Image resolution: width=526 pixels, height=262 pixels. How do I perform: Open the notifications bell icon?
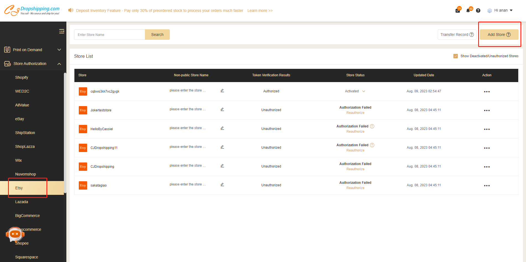coord(468,11)
